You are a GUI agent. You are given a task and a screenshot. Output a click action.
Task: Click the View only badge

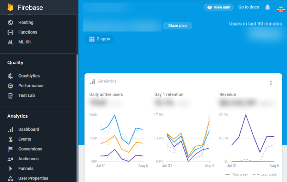point(219,7)
